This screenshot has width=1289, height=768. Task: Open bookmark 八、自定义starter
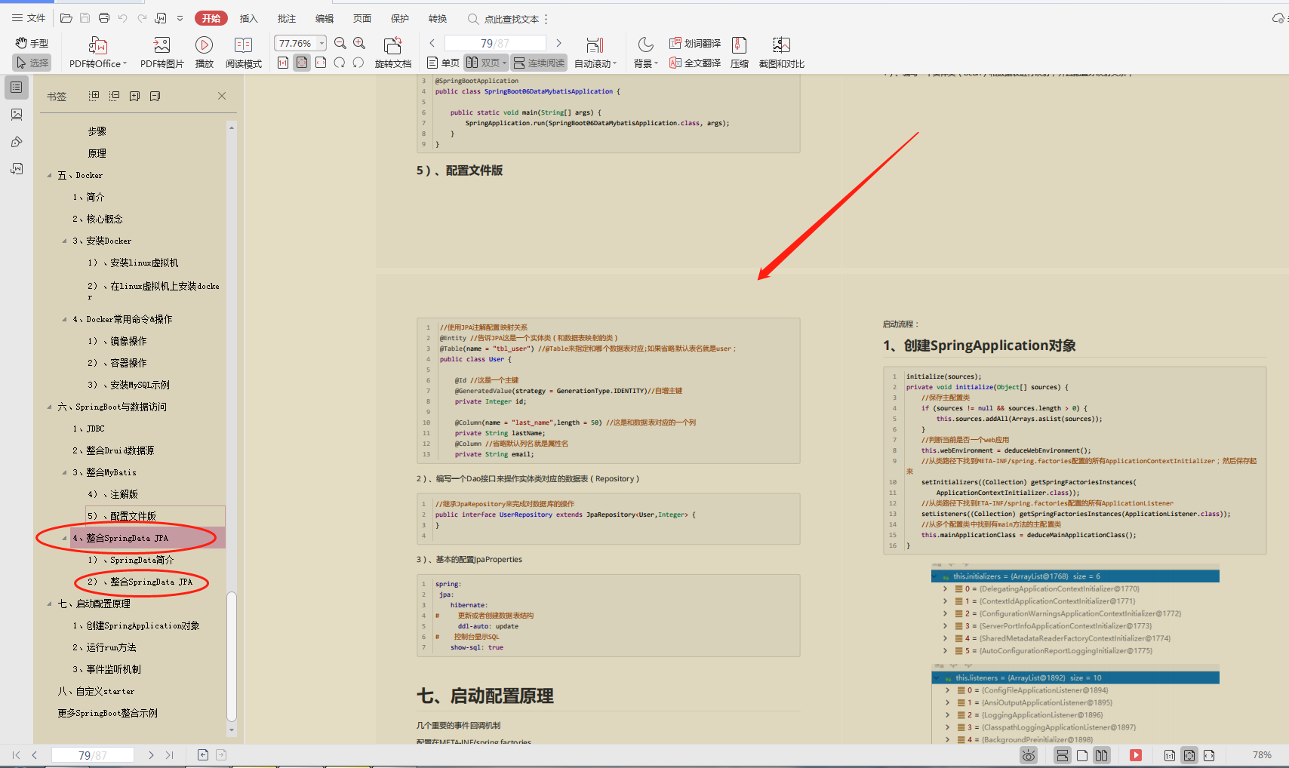(x=96, y=691)
